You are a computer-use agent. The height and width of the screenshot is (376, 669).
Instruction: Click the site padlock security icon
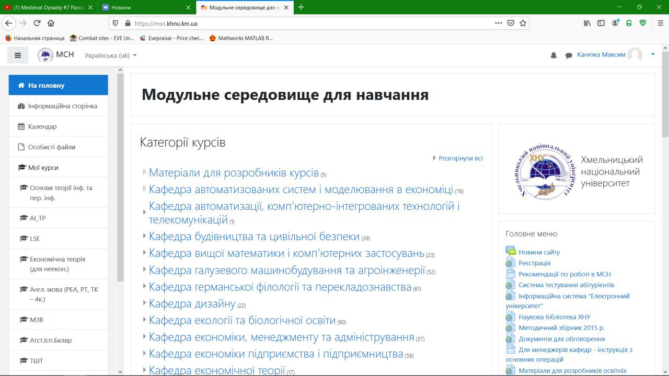pos(128,23)
